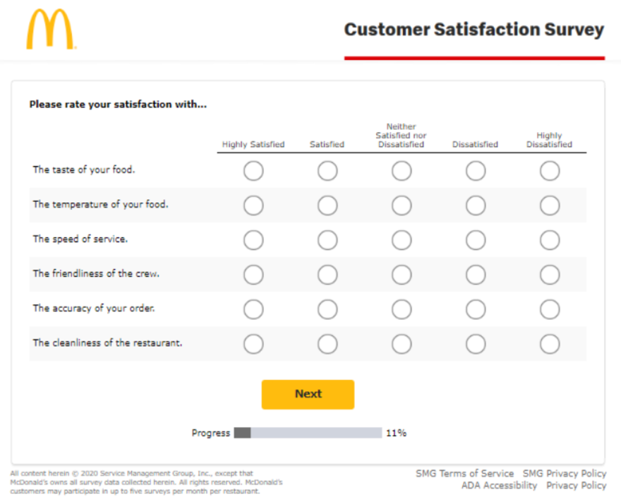Choose Neither Satisfied nor Dissatisfied for cleanliness
Viewport: 621px width, 500px height.
(401, 343)
